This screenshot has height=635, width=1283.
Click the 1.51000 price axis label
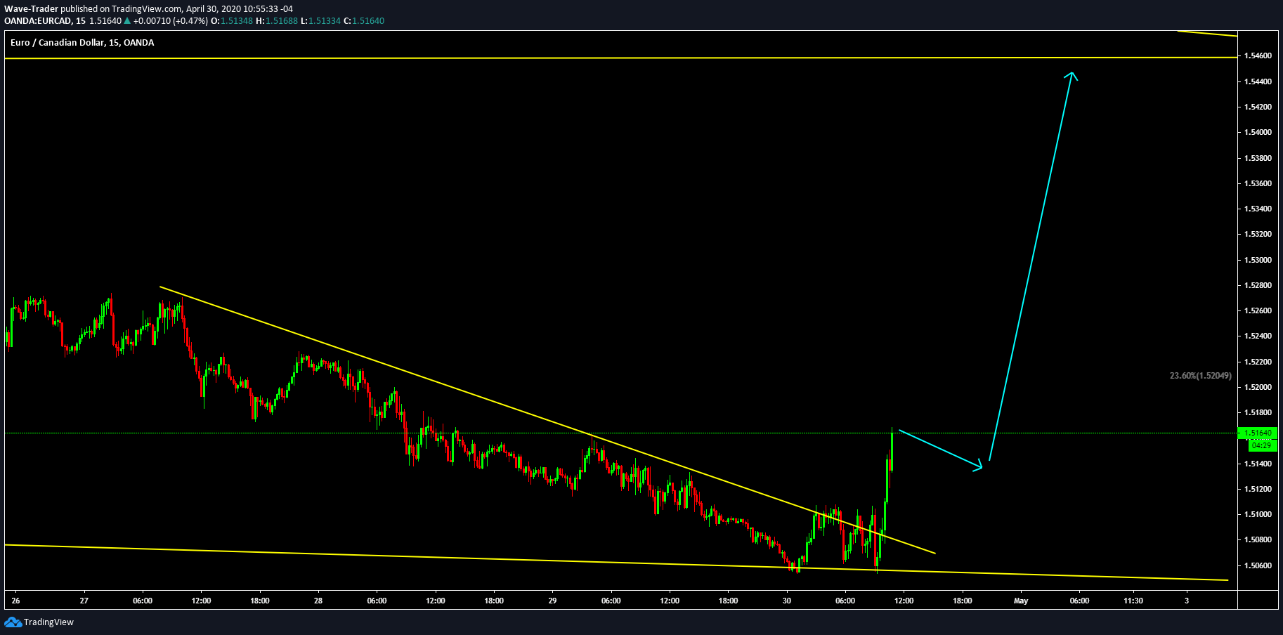[1258, 514]
